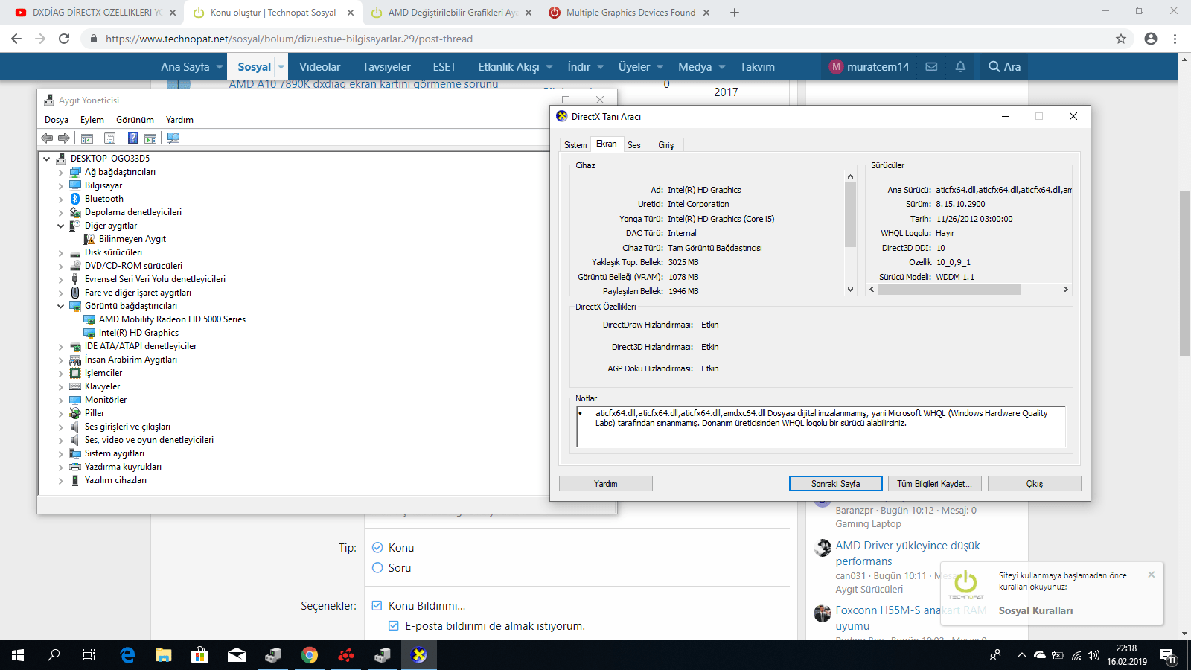This screenshot has width=1191, height=670.
Task: Select Intel(R) HD Graphics in the device tree
Action: pyautogui.click(x=138, y=333)
